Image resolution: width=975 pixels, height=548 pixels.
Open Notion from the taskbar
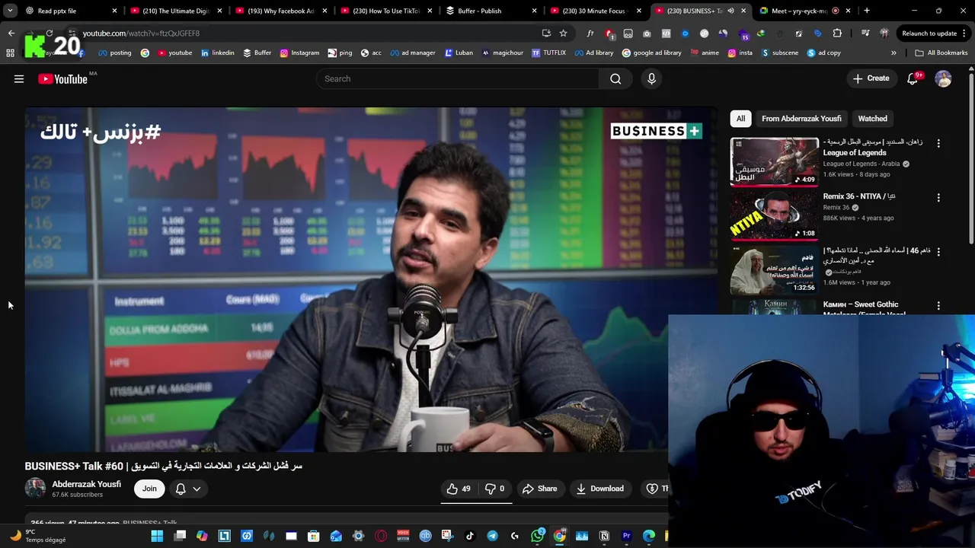604,536
